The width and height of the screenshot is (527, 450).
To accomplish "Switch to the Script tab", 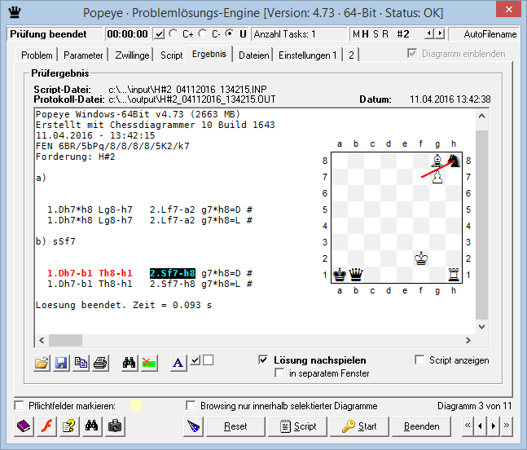I will [x=171, y=55].
